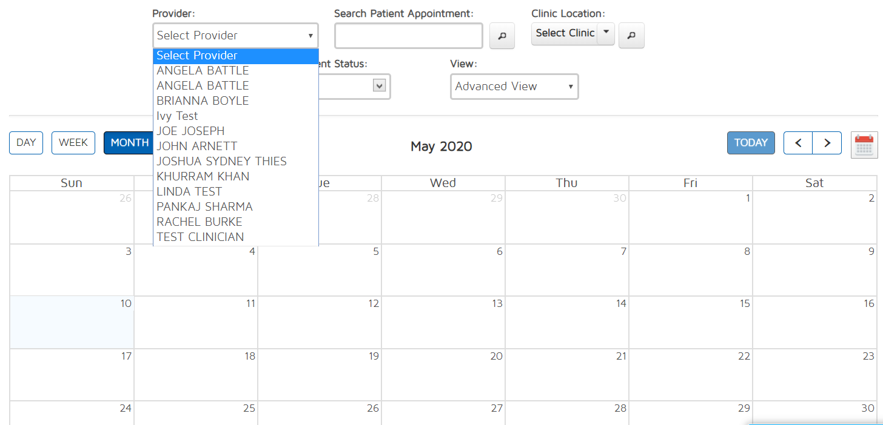
Task: Pick KHURRAM KHAN in provider dropdown
Action: coord(203,176)
